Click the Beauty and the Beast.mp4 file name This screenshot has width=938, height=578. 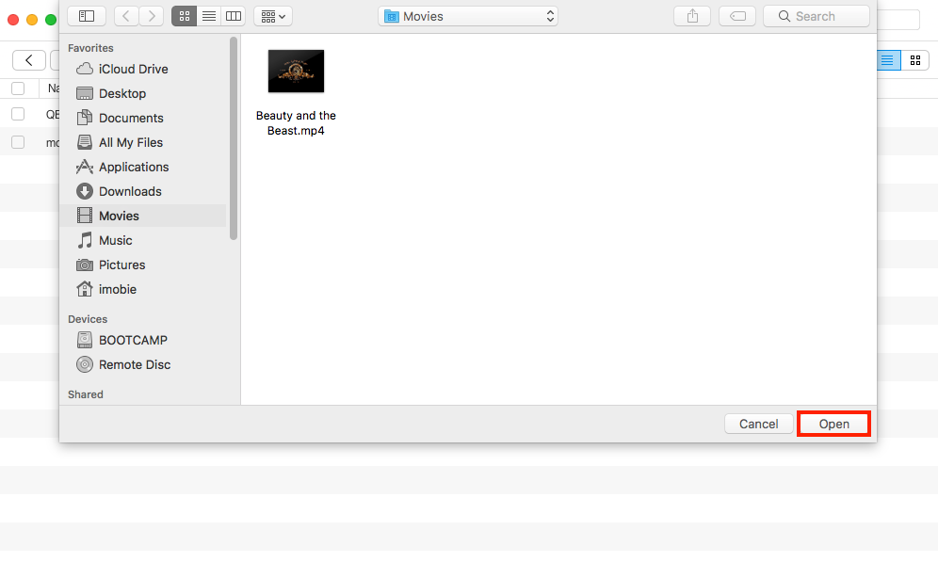[296, 123]
